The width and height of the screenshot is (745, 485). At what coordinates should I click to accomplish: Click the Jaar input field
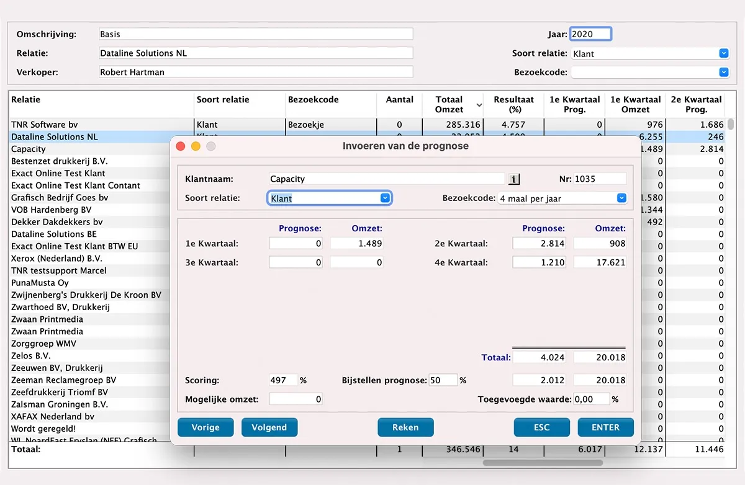(x=590, y=34)
